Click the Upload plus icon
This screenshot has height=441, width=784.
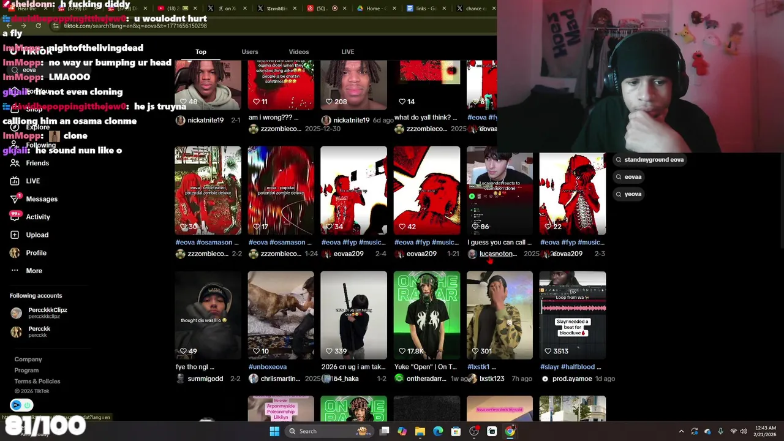coord(15,235)
